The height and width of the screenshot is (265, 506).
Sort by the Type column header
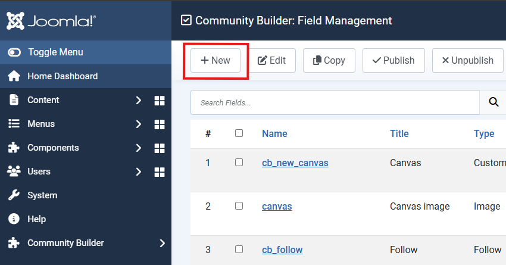coord(484,133)
